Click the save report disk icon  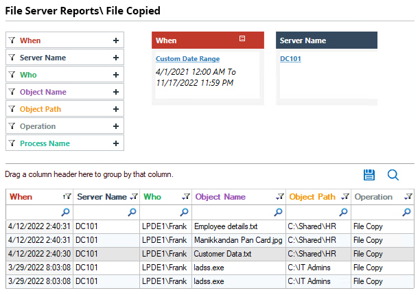coord(369,175)
